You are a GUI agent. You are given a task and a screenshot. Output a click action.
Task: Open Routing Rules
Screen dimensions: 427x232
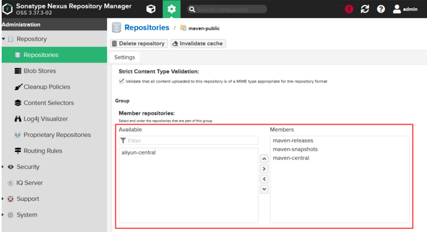coord(43,151)
